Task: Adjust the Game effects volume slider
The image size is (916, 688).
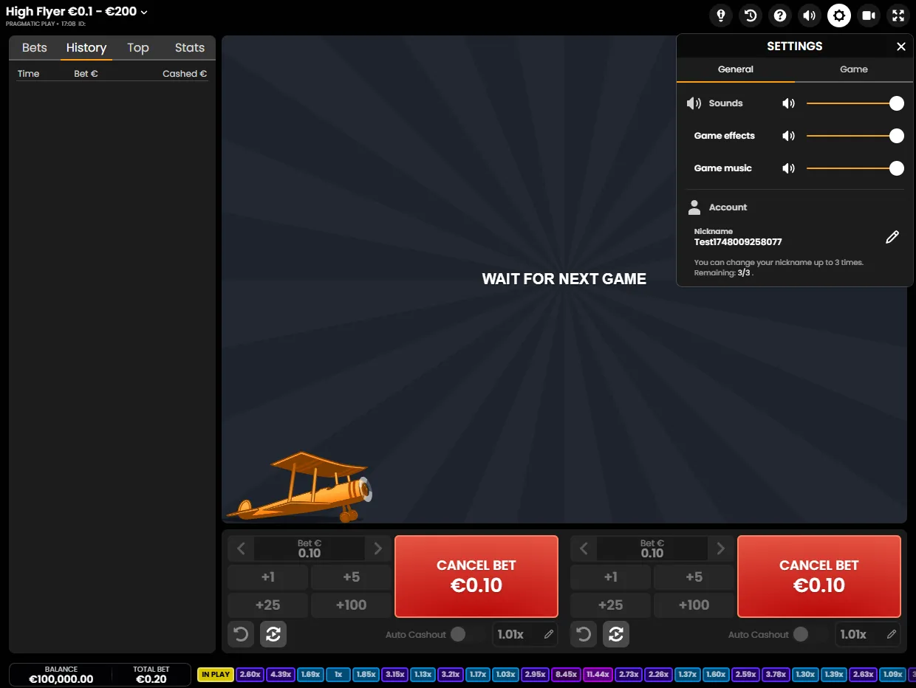Action: 855,136
